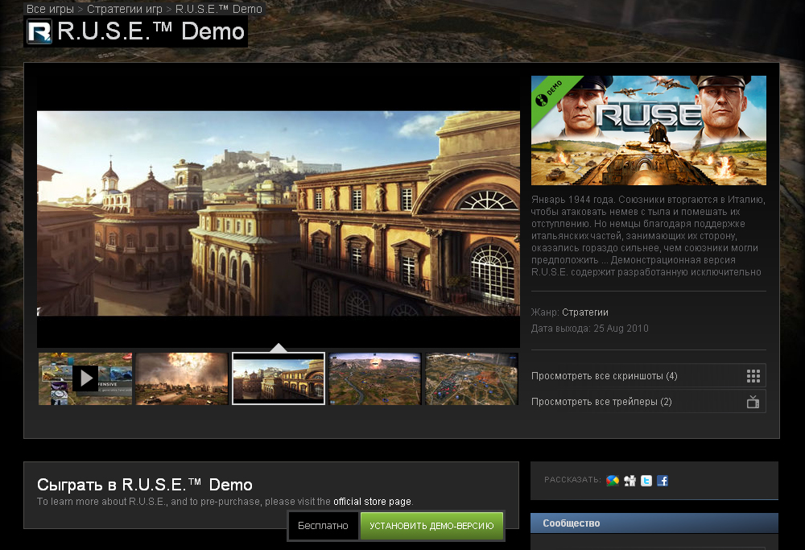Open the 'official store page' link
Image resolution: width=805 pixels, height=550 pixels.
tap(372, 501)
